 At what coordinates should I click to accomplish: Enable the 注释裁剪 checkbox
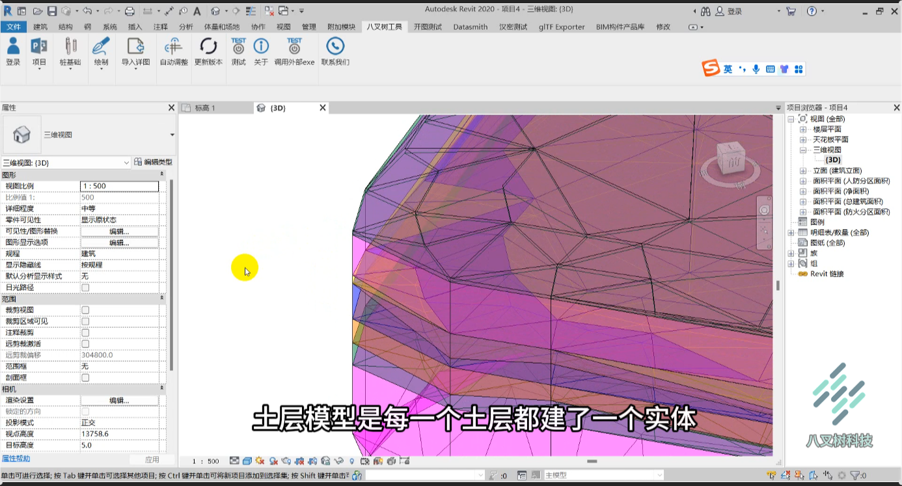click(85, 332)
